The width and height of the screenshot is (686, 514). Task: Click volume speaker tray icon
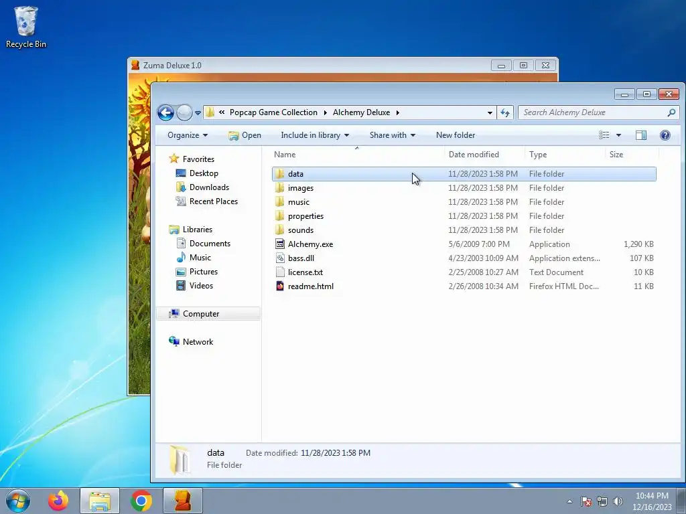coord(618,501)
